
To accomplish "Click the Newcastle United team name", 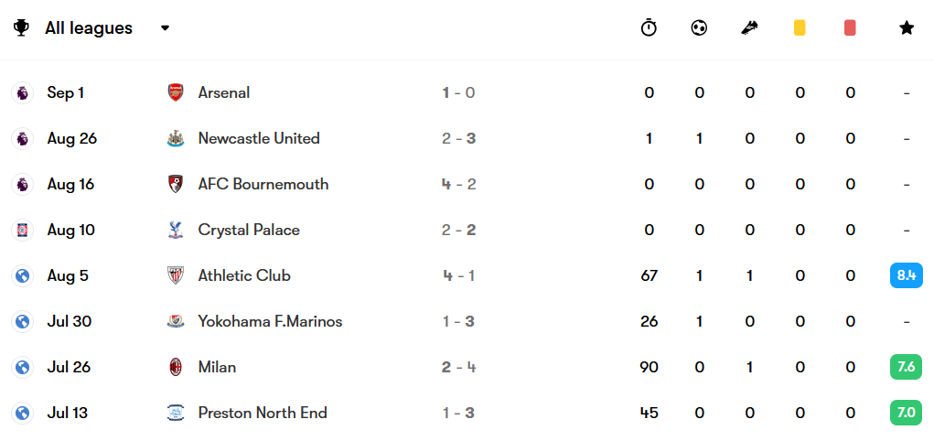I will [259, 138].
